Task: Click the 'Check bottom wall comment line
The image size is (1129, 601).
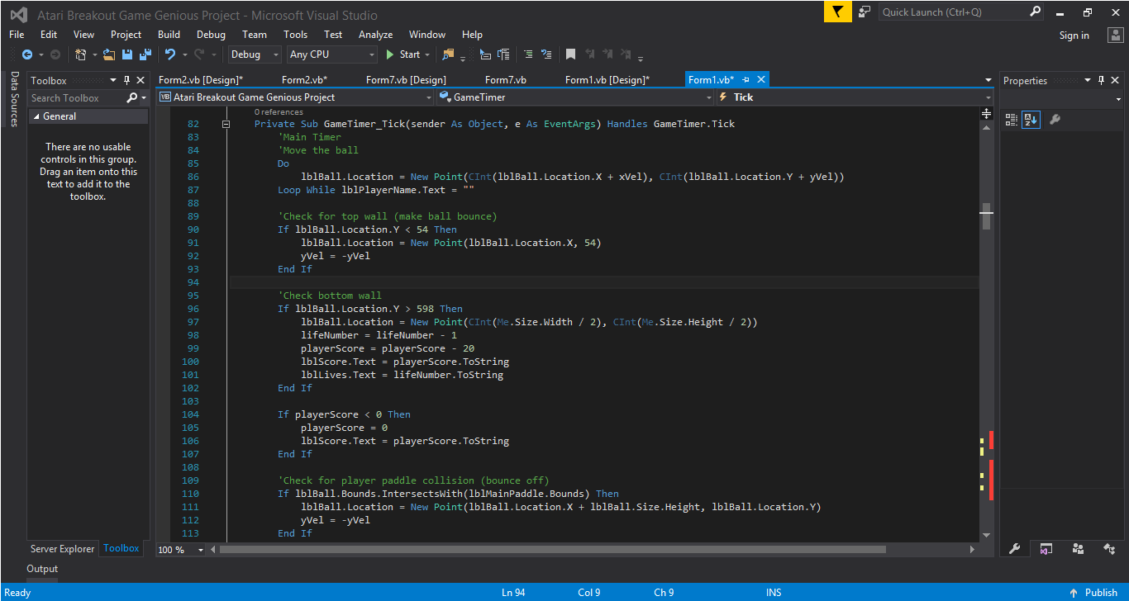Action: tap(330, 296)
